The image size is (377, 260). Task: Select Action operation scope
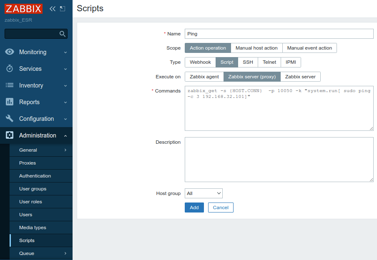tap(208, 48)
